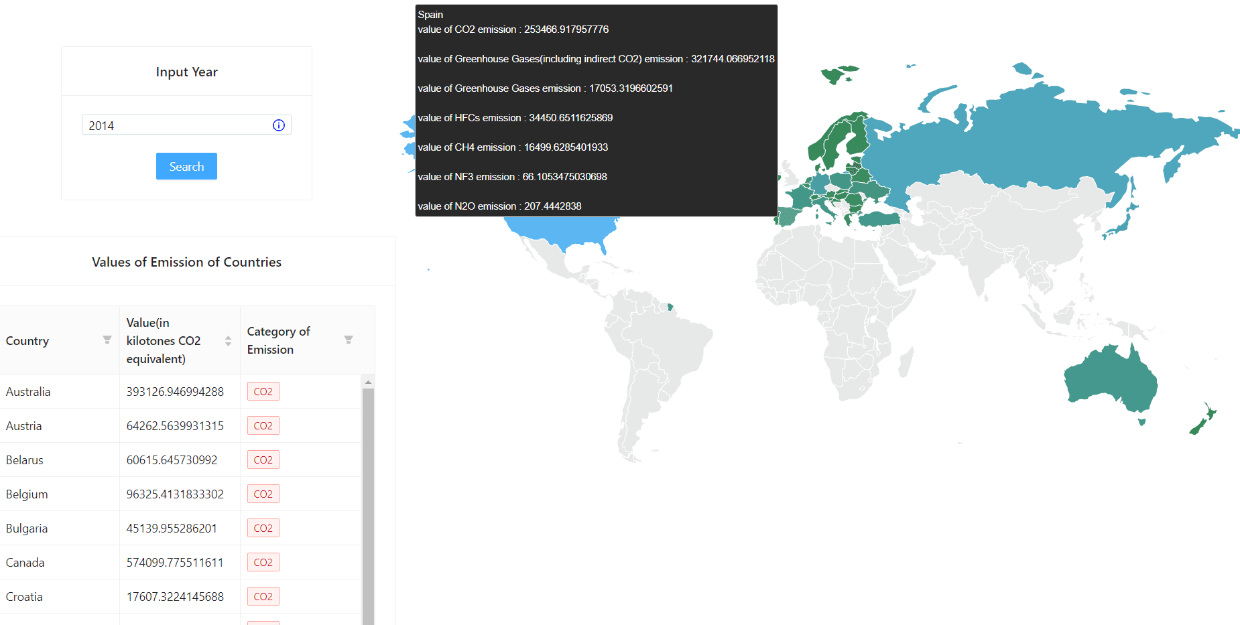This screenshot has height=625, width=1240.
Task: Click the CO2 tag in Australia row
Action: 263,391
